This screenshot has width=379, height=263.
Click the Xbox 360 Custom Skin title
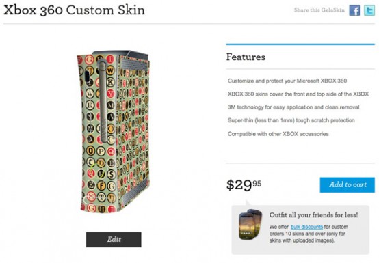tap(74, 10)
